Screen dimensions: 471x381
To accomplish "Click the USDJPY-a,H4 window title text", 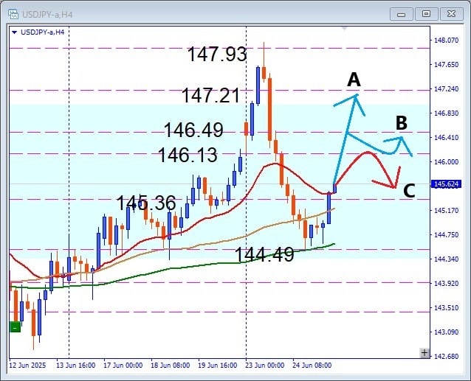I will pyautogui.click(x=47, y=15).
